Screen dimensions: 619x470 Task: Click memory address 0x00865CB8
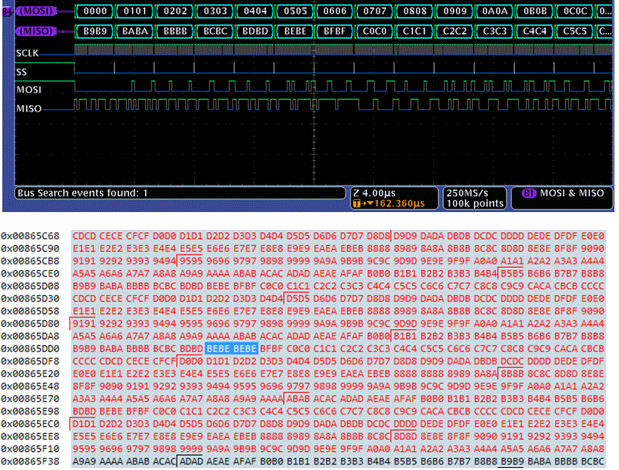coord(30,261)
